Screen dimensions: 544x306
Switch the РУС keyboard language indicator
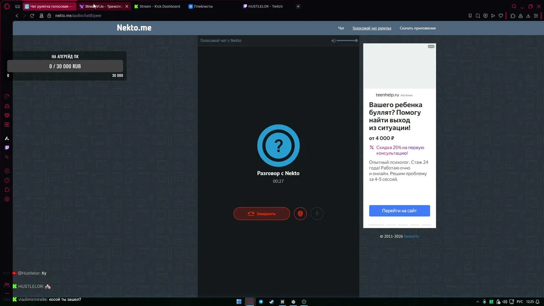[520, 302]
